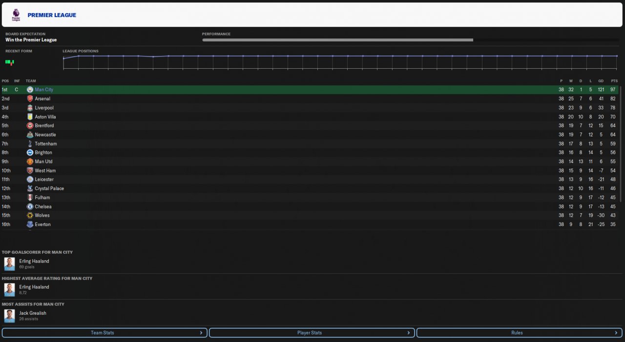Click Erling Haaland name under Top Goalscorer
The width and height of the screenshot is (625, 342).
pos(34,261)
